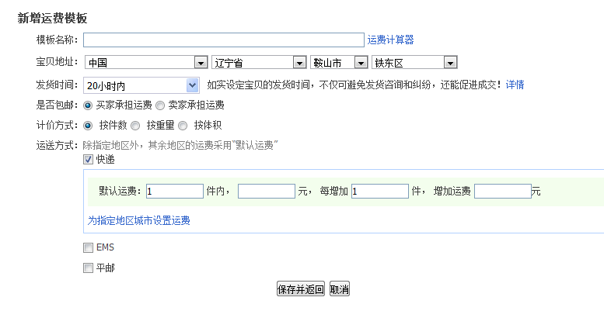Uncheck the 快递 checkbox
The image size is (604, 311).
(88, 159)
